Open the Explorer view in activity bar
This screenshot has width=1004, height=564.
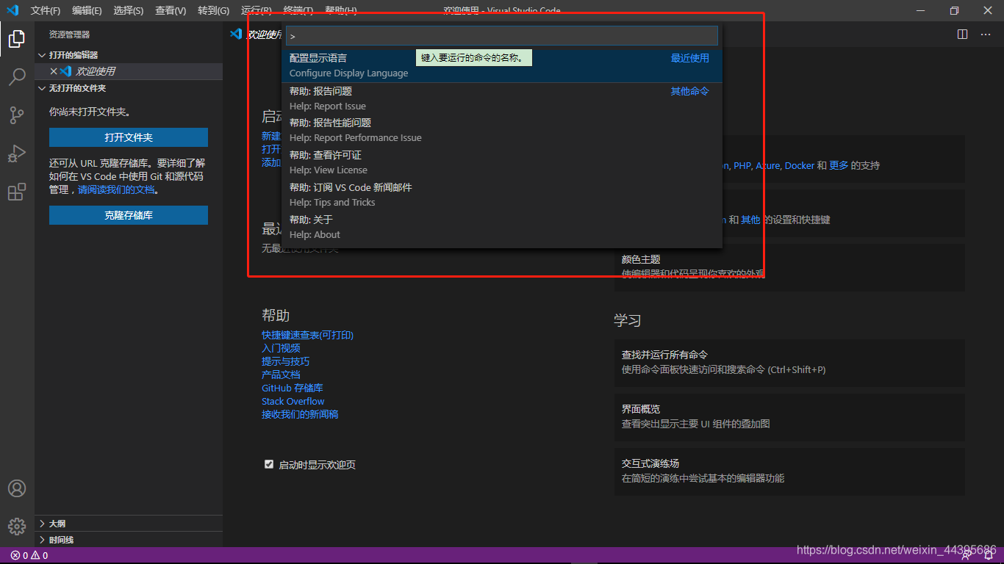click(x=17, y=39)
